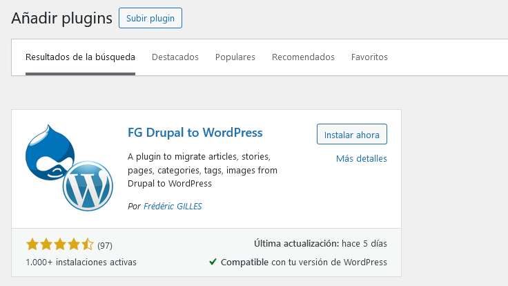Click the star rating icons
The image size is (508, 286).
pos(60,245)
